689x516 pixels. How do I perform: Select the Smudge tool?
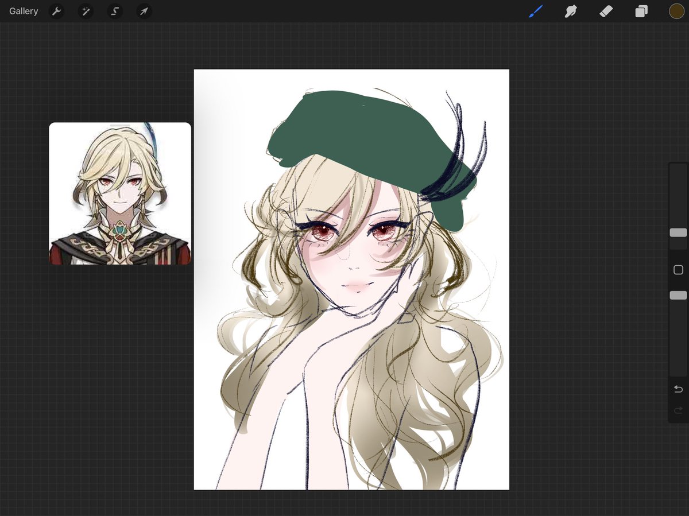coord(571,11)
